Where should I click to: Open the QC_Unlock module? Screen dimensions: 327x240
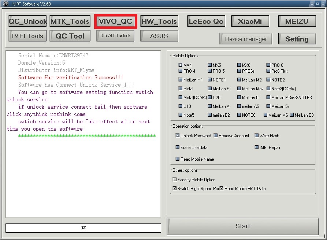[27, 21]
